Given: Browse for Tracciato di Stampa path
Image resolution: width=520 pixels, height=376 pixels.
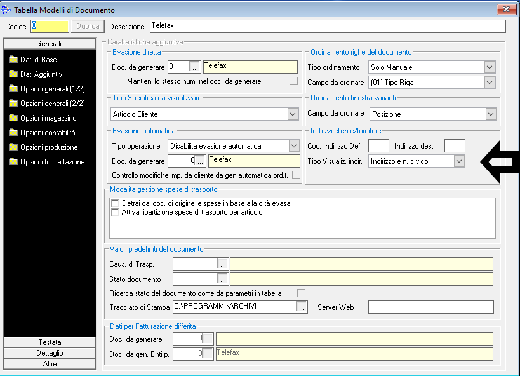Looking at the screenshot, I should point(302,307).
